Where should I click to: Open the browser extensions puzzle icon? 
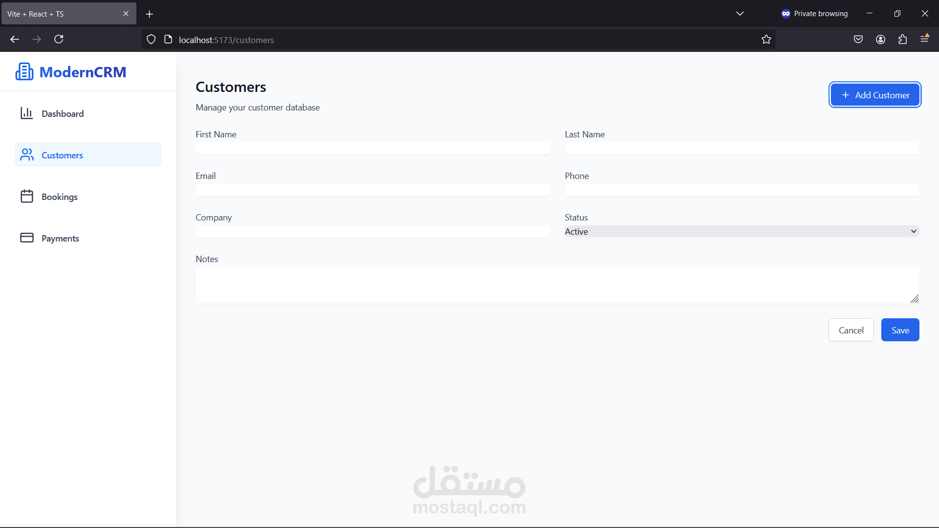coord(902,40)
